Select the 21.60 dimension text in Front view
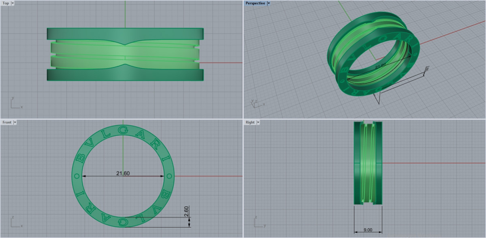The width and height of the screenshot is (486, 238). [x=123, y=173]
